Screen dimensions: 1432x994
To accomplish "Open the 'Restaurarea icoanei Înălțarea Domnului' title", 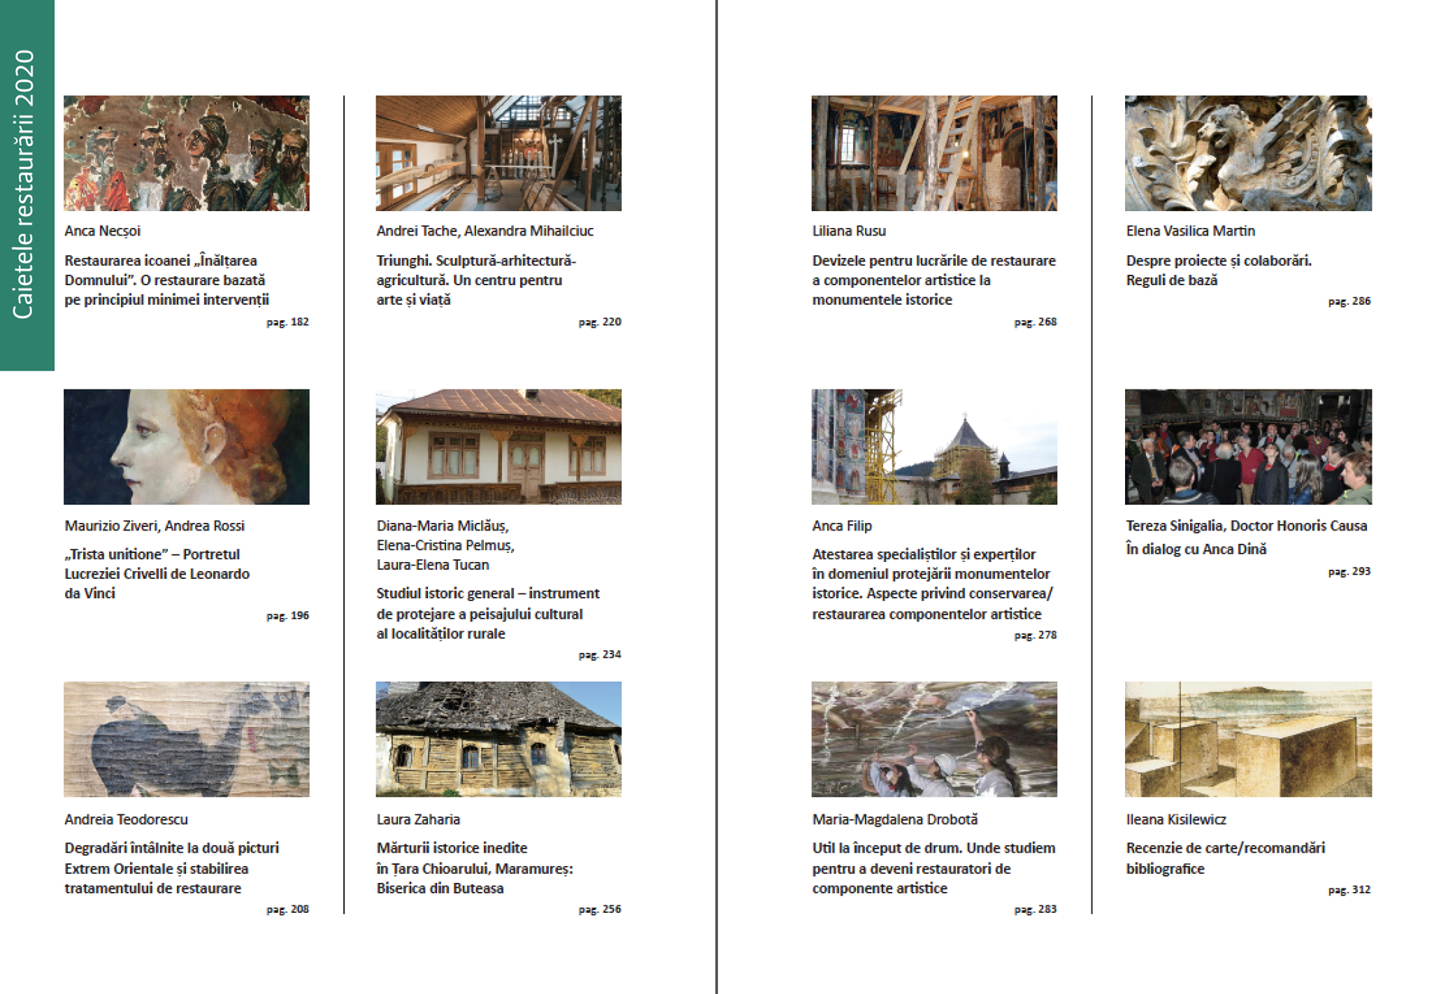I will (166, 280).
